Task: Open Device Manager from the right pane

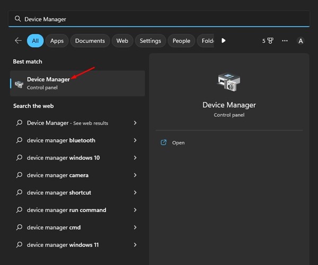Action: pos(178,143)
